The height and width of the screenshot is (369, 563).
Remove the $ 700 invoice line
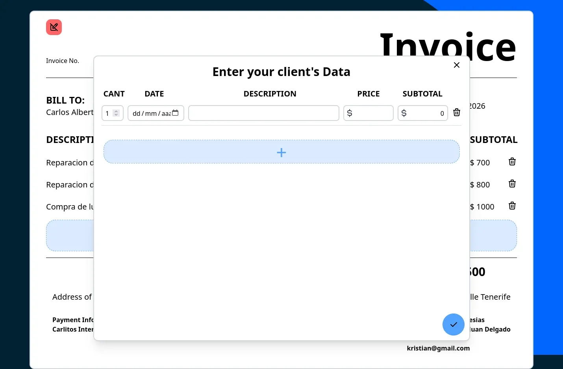coord(512,162)
